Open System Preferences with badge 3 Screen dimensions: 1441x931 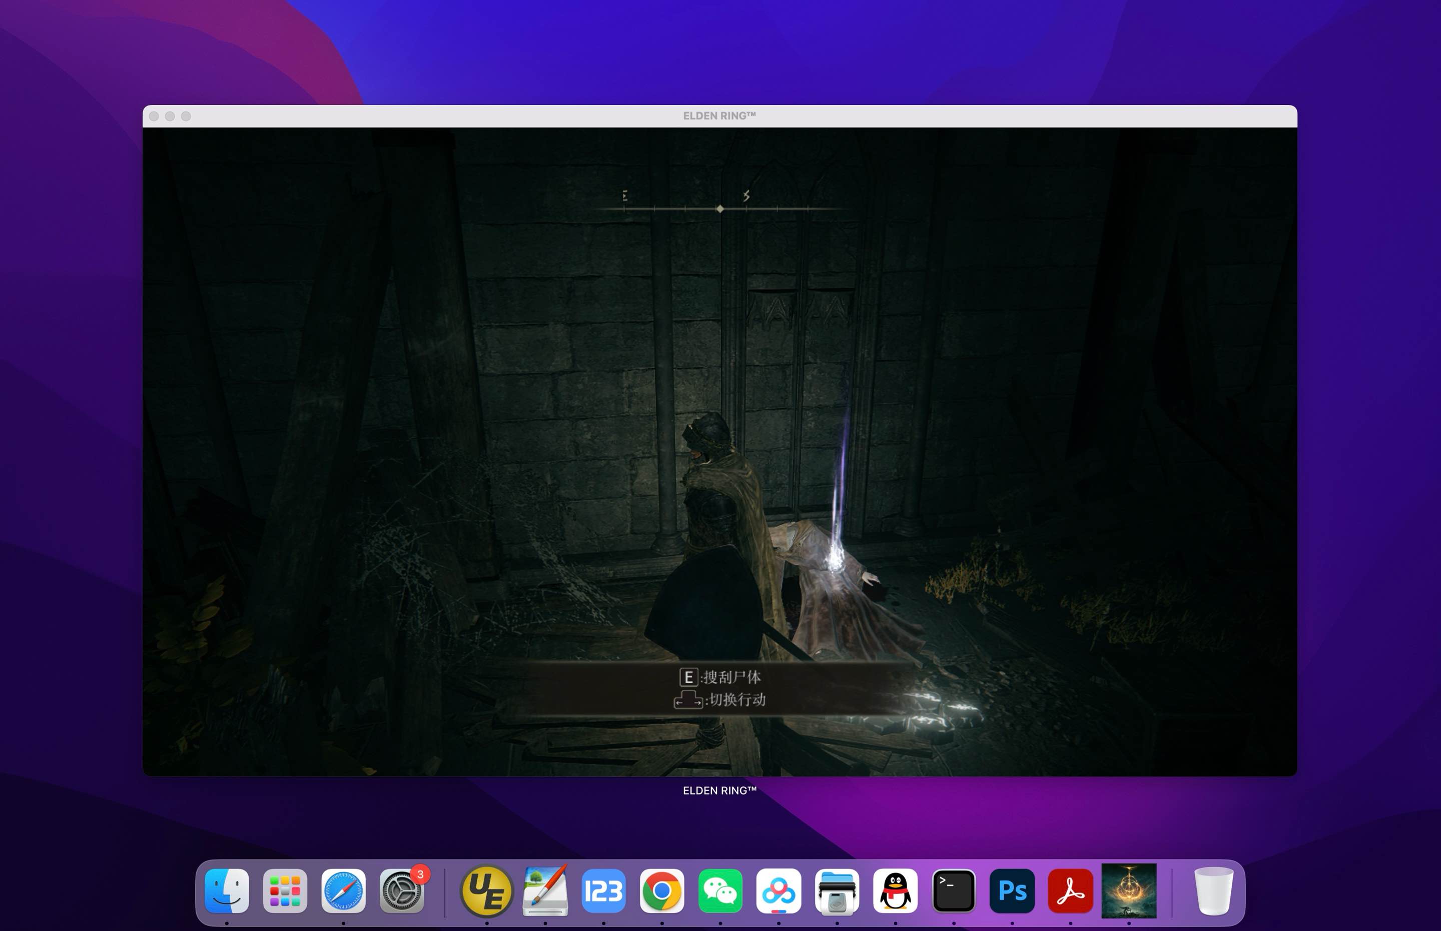point(402,890)
